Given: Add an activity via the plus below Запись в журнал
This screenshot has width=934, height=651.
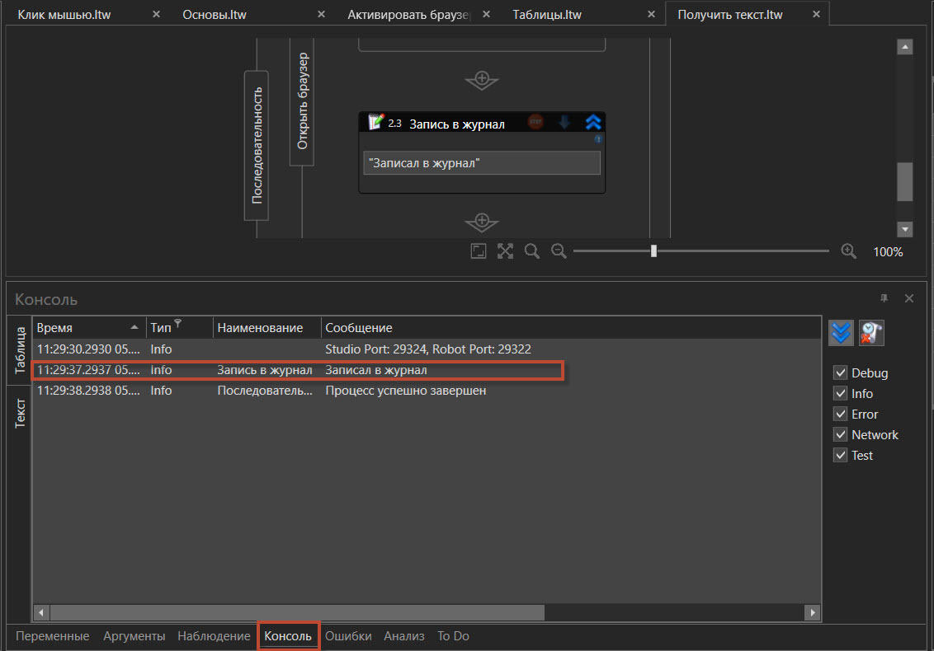Looking at the screenshot, I should pos(482,222).
